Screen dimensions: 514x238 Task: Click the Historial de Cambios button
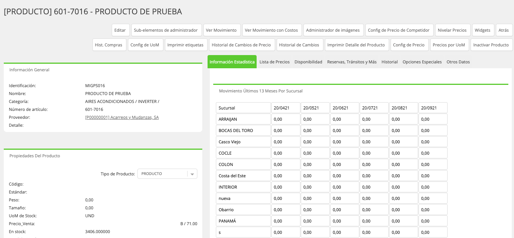coord(299,45)
